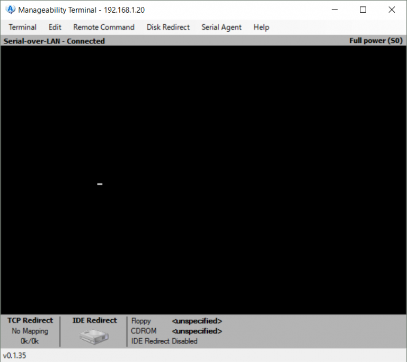This screenshot has height=362, width=407.
Task: Click the Serial-over-LAN Connected status label
Action: 54,41
